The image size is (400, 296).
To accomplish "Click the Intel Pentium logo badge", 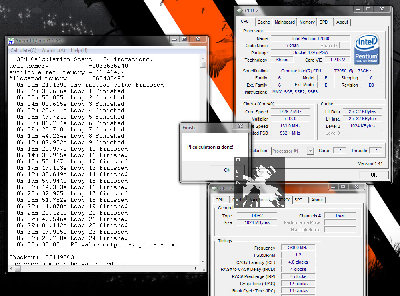I will (366, 49).
